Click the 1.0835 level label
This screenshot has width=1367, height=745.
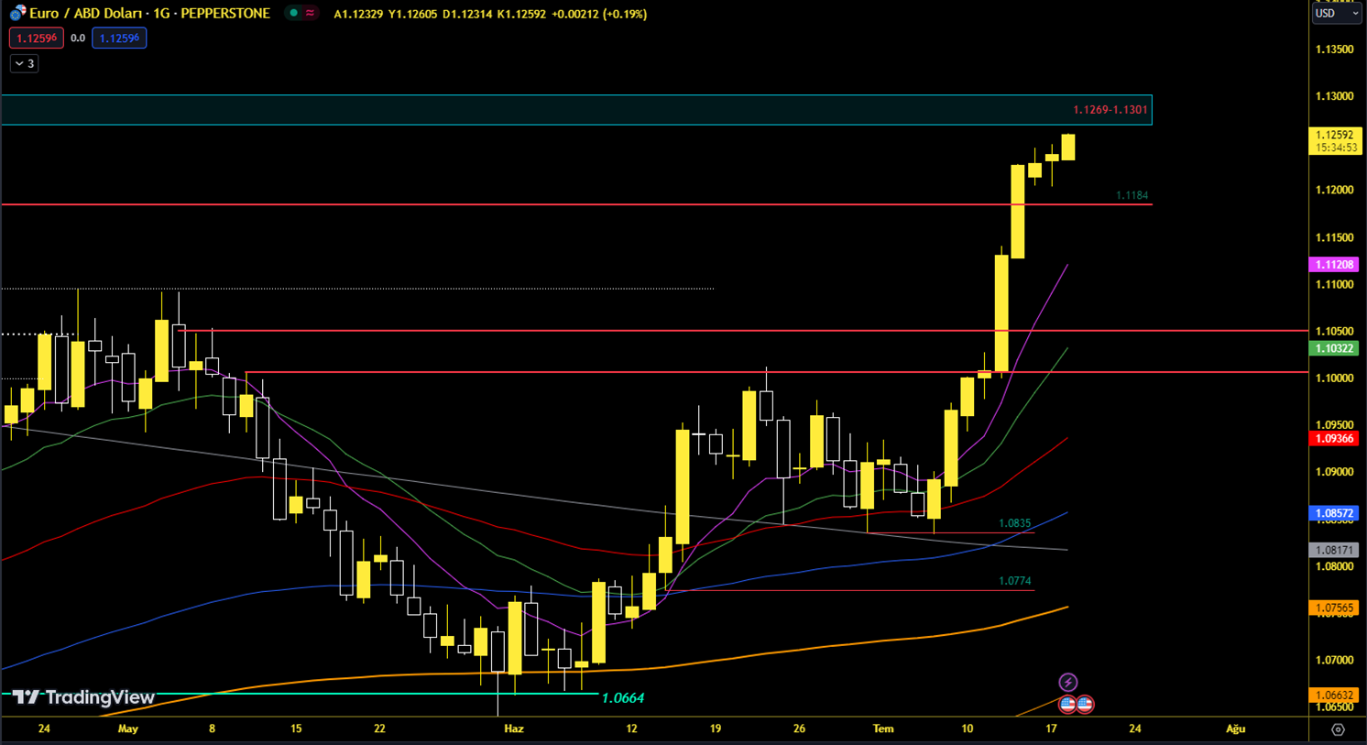coord(1014,523)
